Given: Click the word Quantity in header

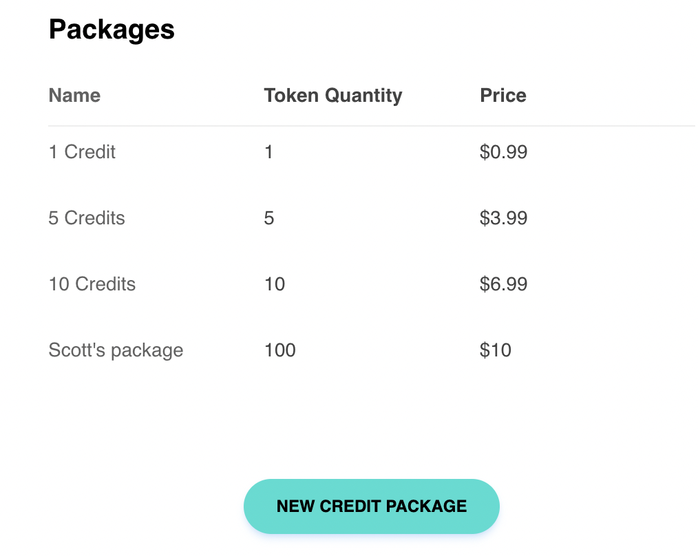Looking at the screenshot, I should click(x=363, y=96).
